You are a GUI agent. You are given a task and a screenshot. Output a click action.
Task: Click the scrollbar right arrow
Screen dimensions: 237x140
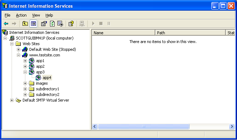[x=232, y=126]
